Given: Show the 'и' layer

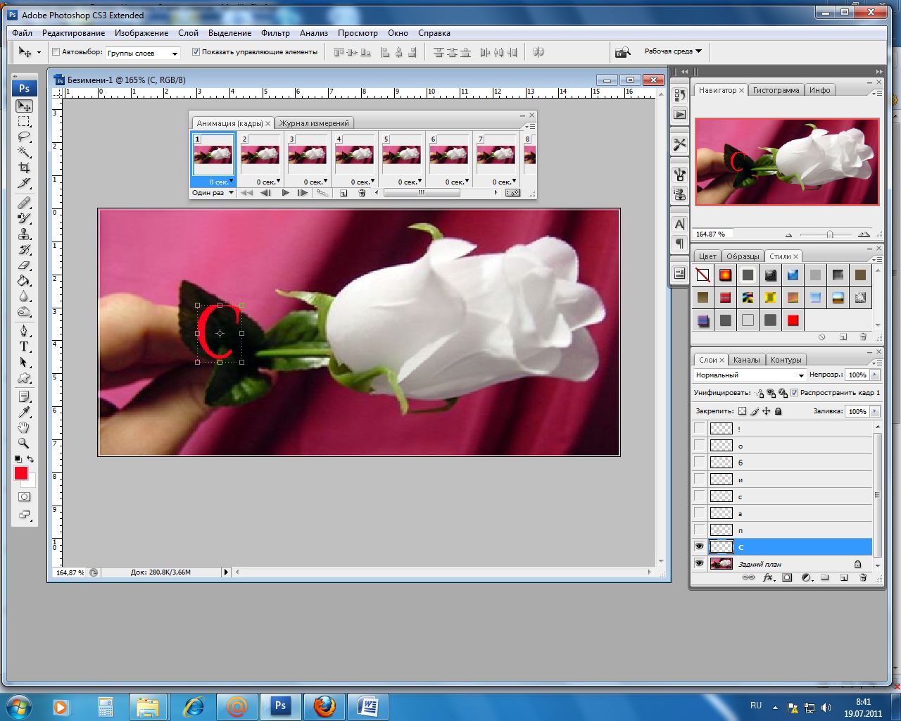Looking at the screenshot, I should [x=699, y=479].
